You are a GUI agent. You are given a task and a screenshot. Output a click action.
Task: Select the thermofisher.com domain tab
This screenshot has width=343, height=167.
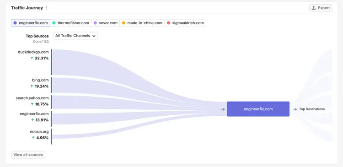click(x=70, y=23)
